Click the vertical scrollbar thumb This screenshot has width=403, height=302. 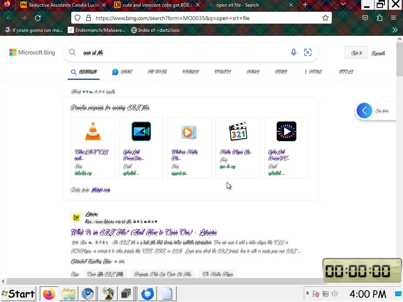click(x=399, y=60)
